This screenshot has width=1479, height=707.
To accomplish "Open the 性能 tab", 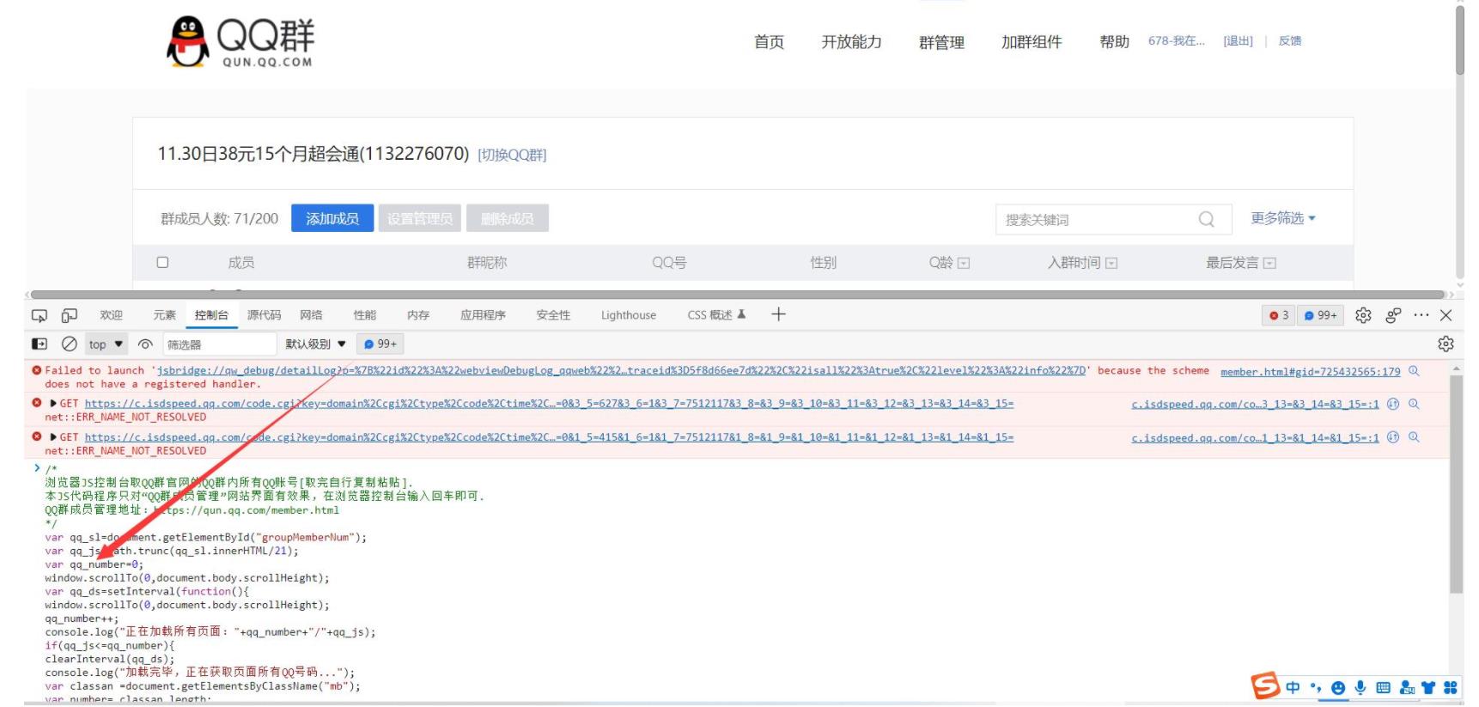I will click(x=365, y=315).
